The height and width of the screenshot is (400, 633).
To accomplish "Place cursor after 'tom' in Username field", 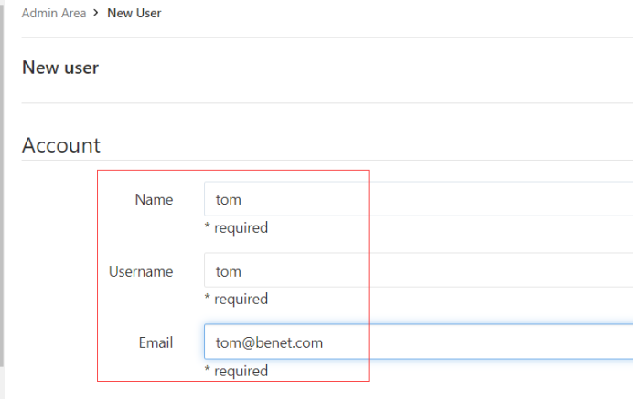I will click(x=242, y=271).
